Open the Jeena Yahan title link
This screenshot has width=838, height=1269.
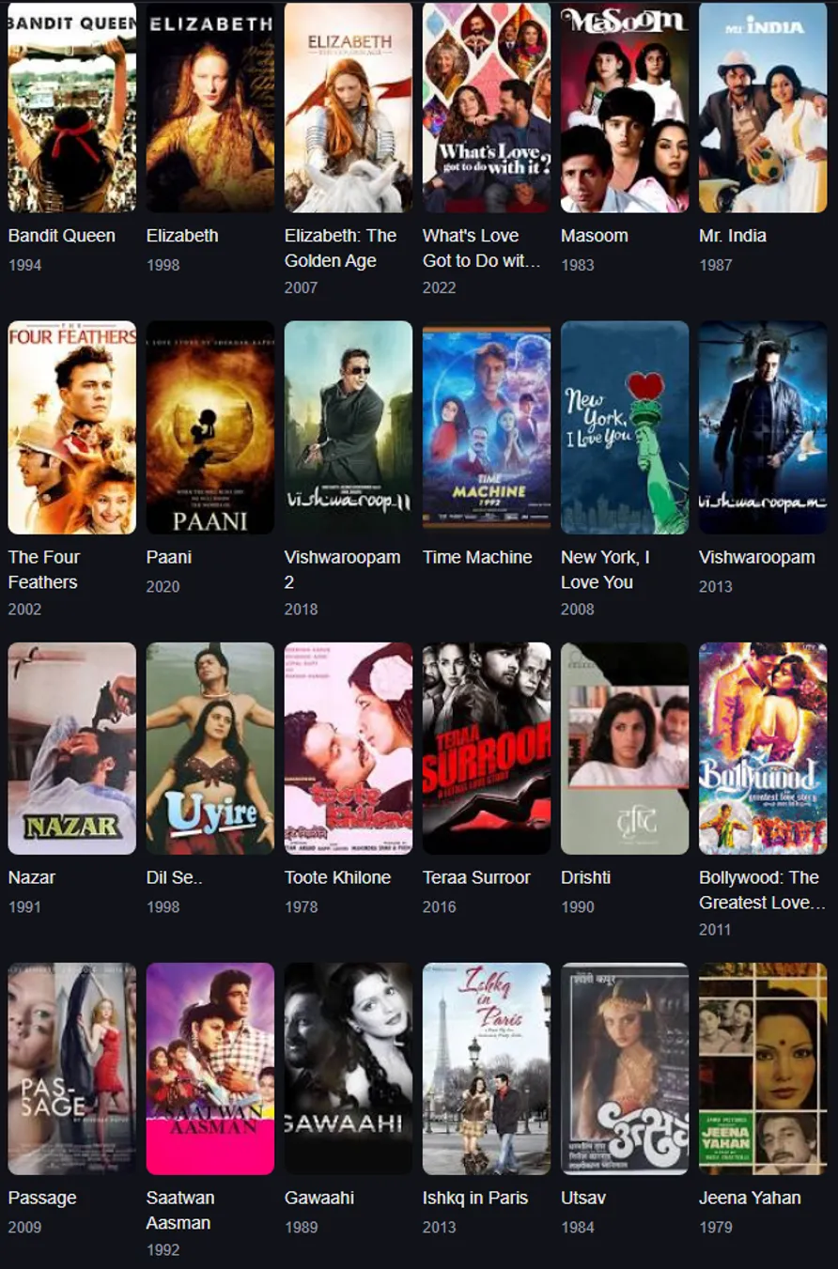point(750,1198)
